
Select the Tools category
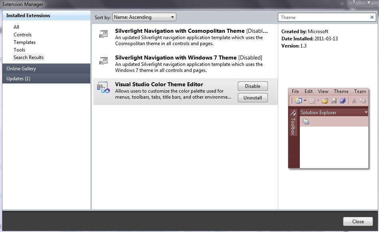[19, 50]
